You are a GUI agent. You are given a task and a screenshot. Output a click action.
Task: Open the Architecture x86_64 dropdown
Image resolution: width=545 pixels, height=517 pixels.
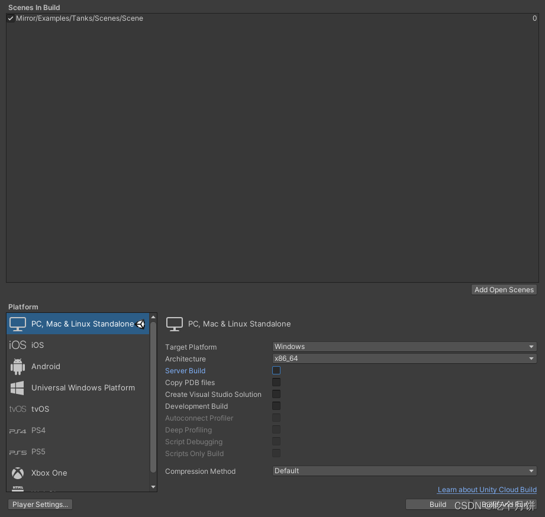[404, 358]
